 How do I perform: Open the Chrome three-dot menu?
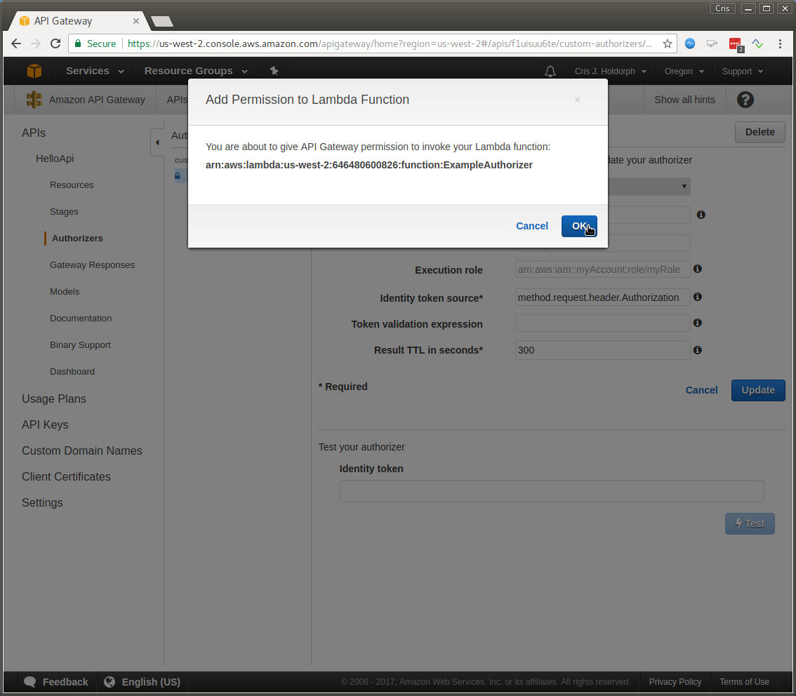780,43
